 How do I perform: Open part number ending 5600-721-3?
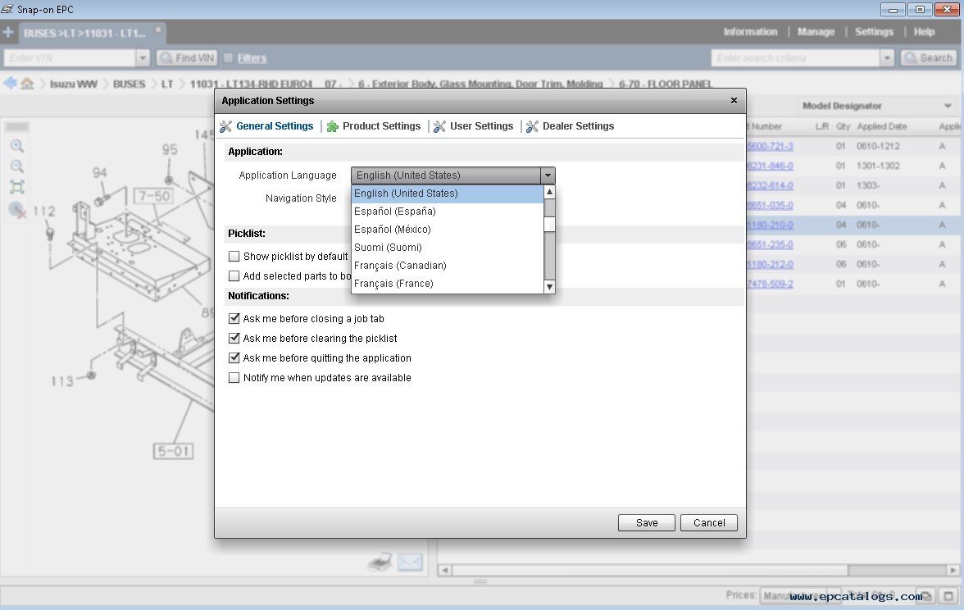click(x=770, y=146)
